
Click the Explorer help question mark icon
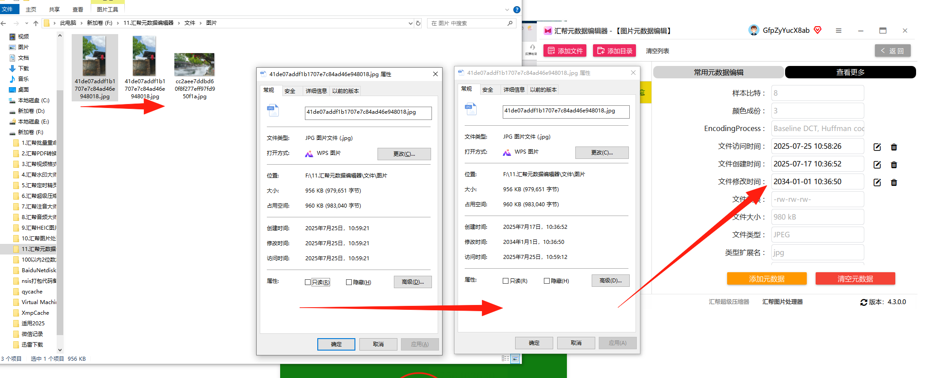516,9
